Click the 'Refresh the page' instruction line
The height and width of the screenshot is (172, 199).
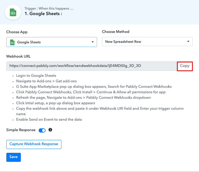(x=83, y=98)
